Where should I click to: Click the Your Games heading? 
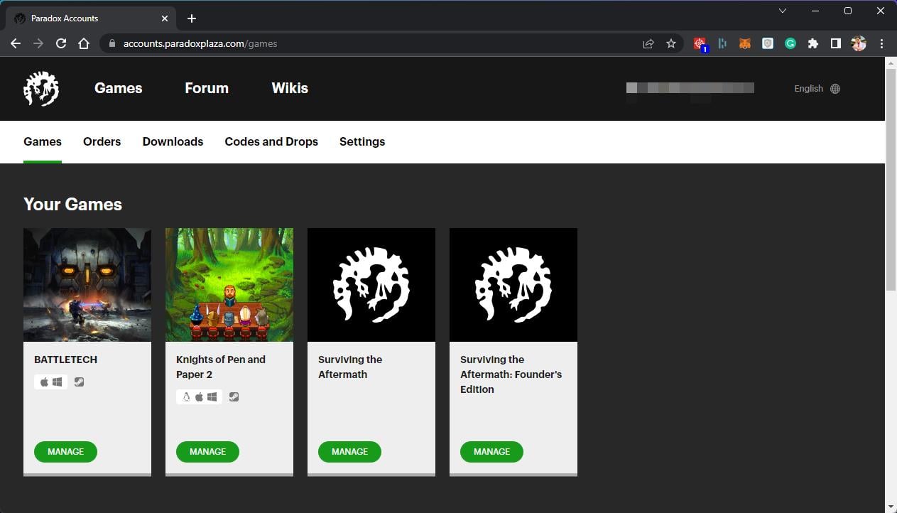(72, 205)
